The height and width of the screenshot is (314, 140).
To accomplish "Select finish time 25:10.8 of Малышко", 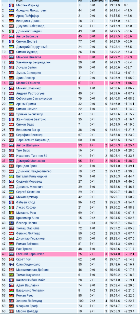I will click(x=114, y=161).
